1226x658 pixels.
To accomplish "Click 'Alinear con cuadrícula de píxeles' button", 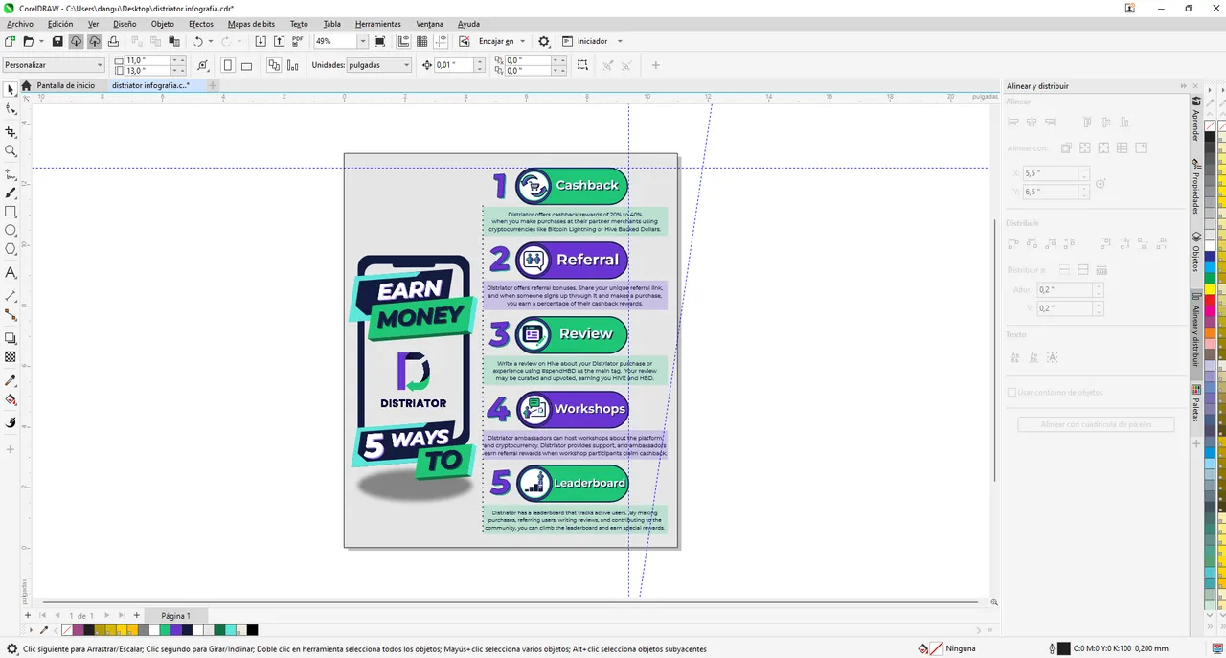I will (1095, 424).
